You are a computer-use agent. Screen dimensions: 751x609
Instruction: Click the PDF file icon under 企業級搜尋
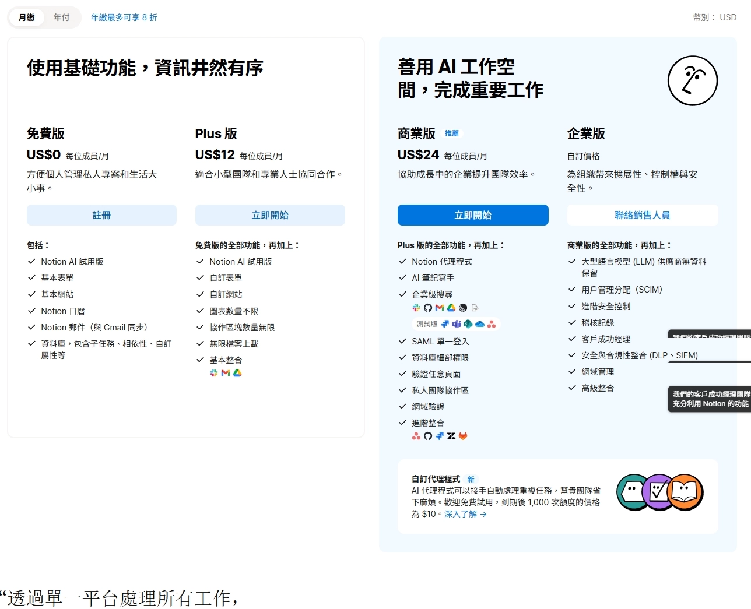[475, 308]
